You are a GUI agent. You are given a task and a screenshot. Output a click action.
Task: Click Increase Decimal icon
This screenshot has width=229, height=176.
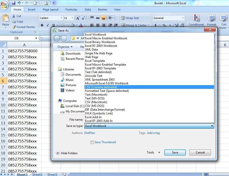pyautogui.click(x=176, y=25)
